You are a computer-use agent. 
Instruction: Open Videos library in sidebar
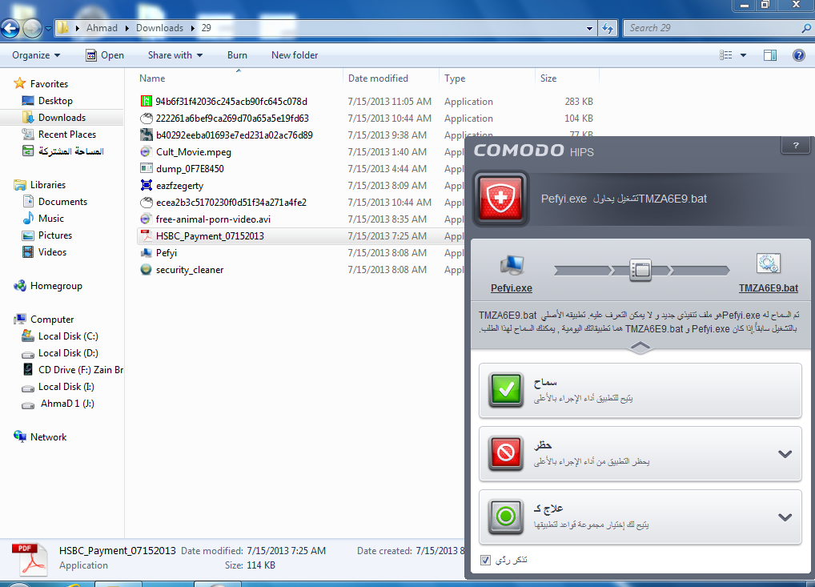pos(52,252)
